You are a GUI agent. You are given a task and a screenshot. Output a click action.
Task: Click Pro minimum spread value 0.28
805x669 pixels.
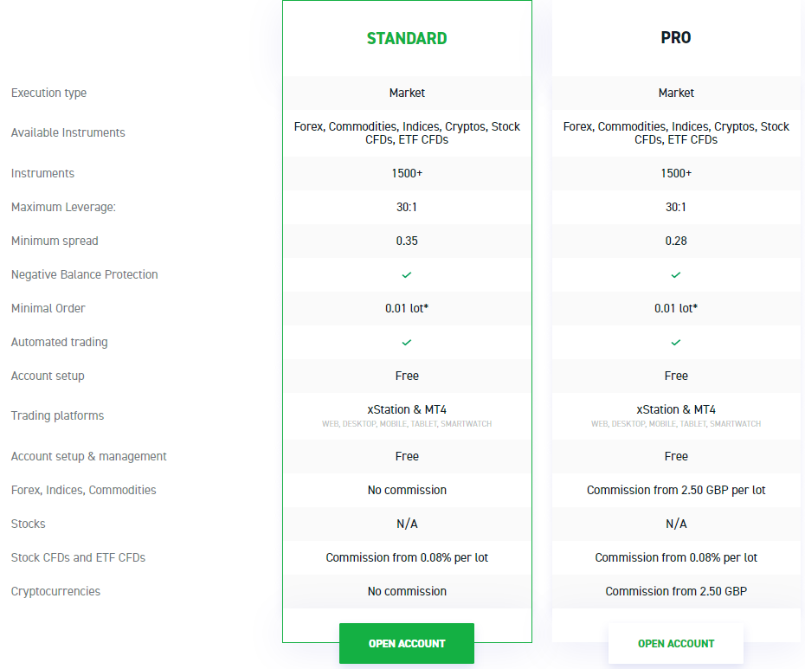tap(676, 241)
